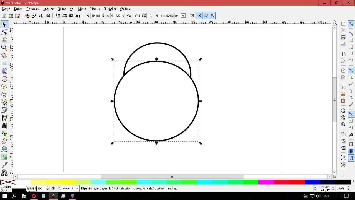Click the zoom percentage field
This screenshot has height=200, width=355.
pos(341,189)
